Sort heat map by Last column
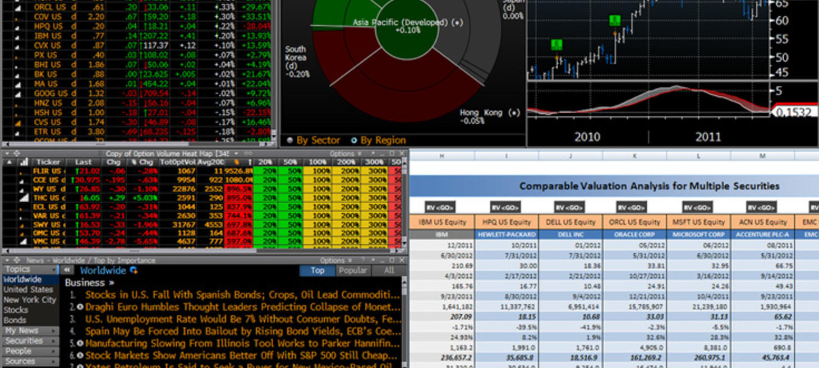 [x=83, y=162]
